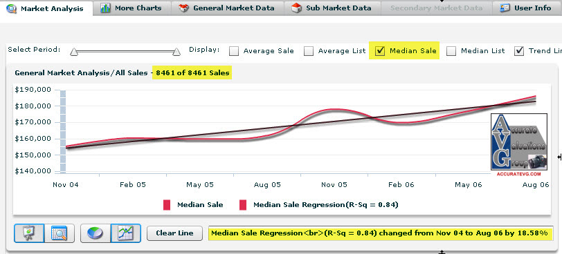Click the Clear Line button
Image resolution: width=562 pixels, height=254 pixels.
click(x=174, y=233)
